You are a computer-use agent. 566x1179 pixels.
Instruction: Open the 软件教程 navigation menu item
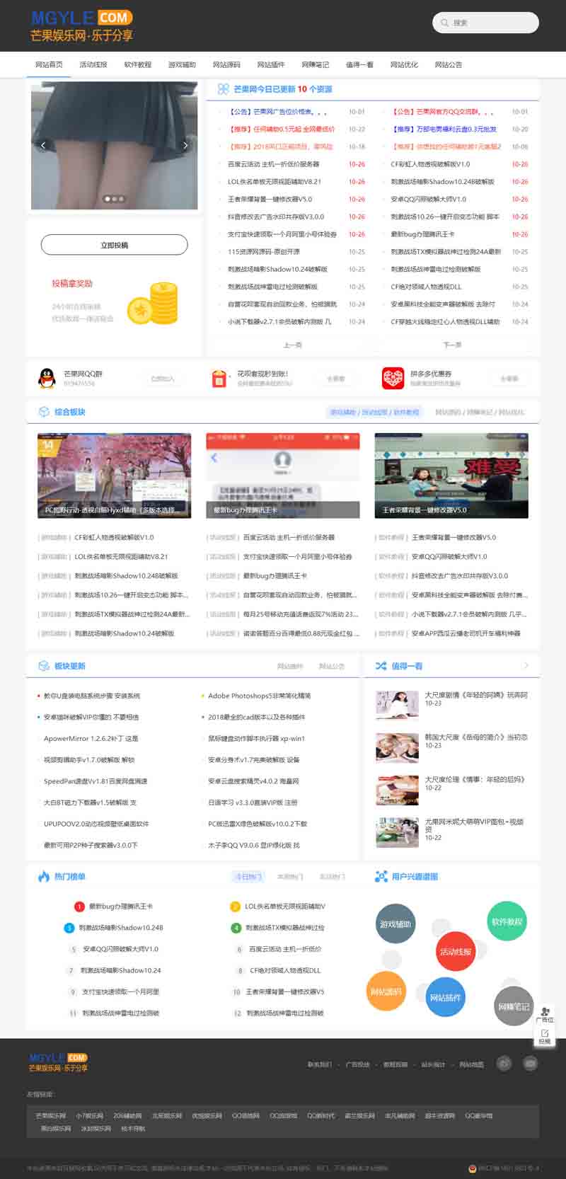pyautogui.click(x=137, y=64)
